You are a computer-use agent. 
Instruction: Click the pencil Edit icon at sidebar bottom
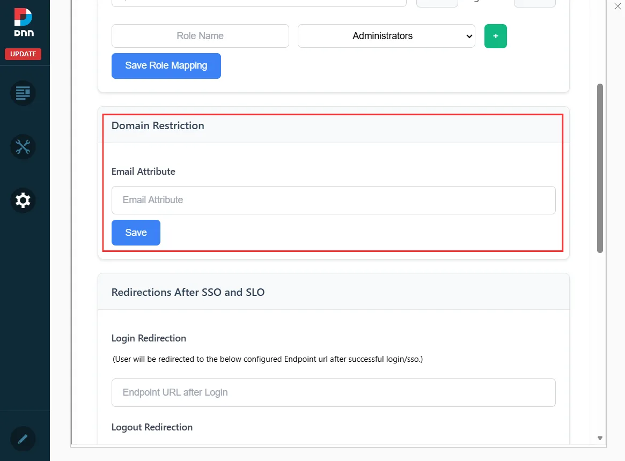point(23,438)
